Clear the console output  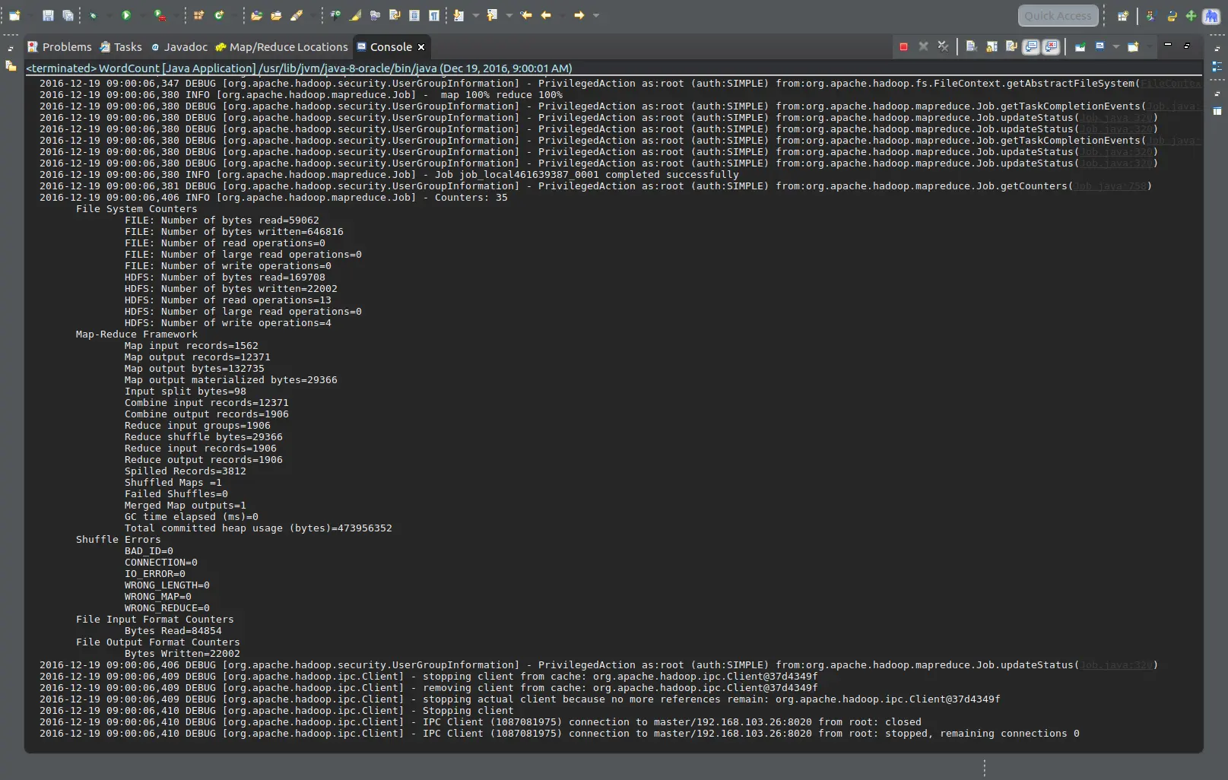pyautogui.click(x=971, y=46)
